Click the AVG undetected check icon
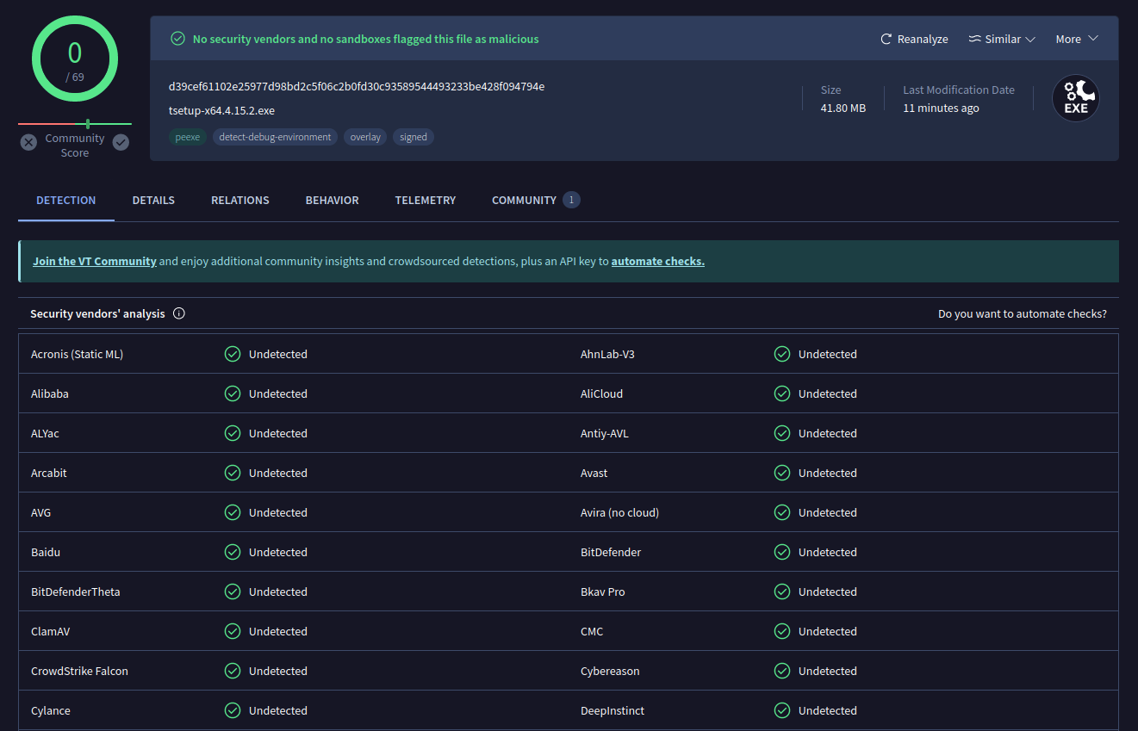The width and height of the screenshot is (1138, 731). (233, 512)
